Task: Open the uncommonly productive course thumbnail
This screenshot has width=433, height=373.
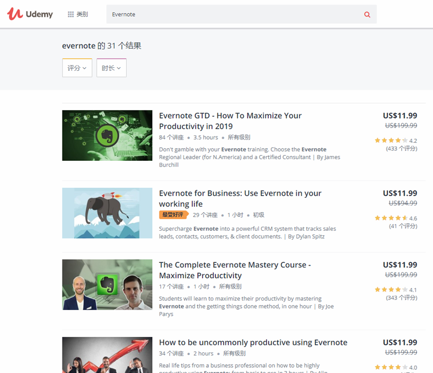Action: click(100, 355)
